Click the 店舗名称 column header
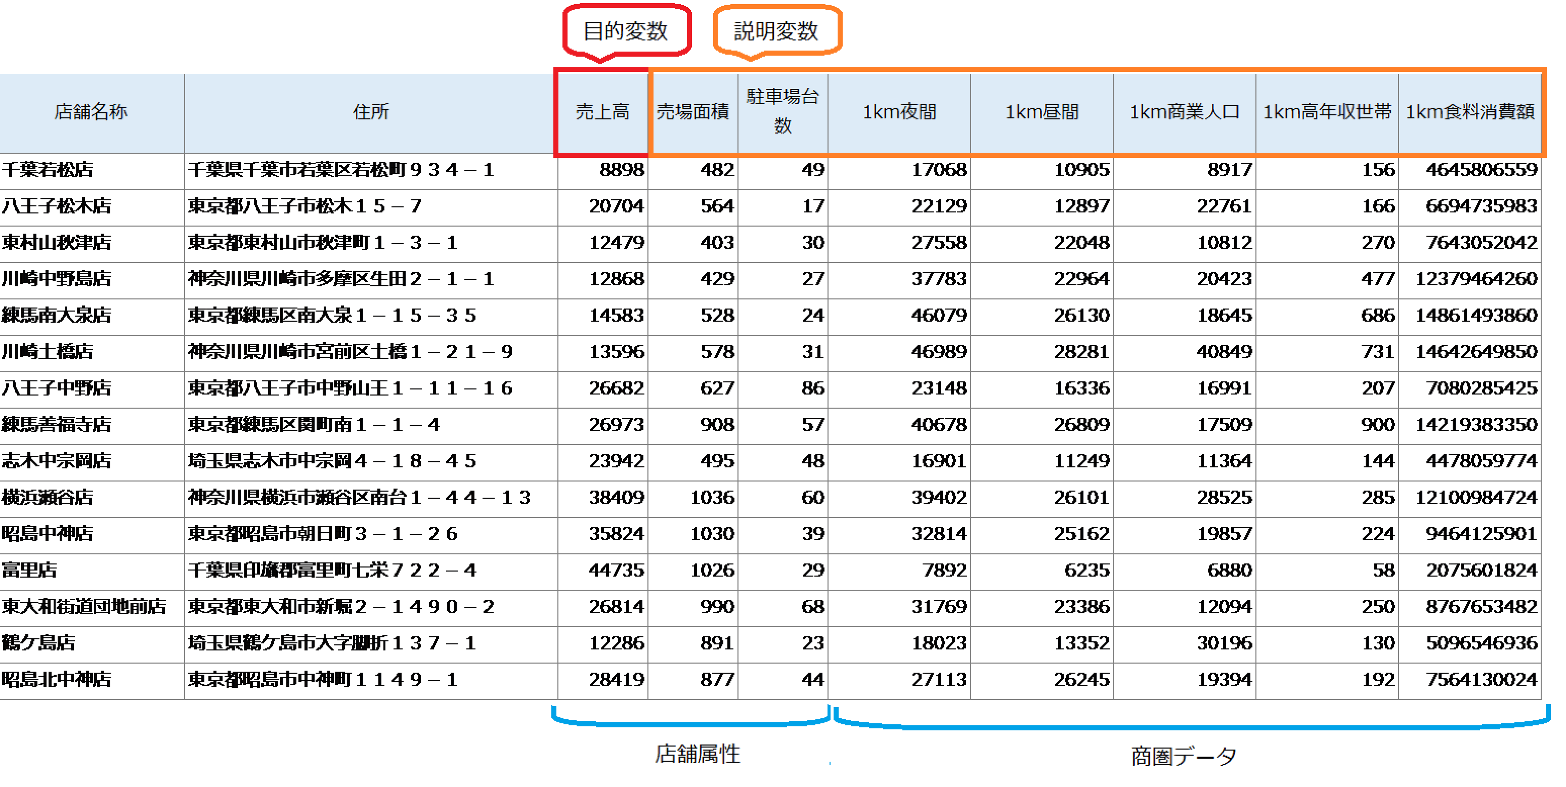Viewport: 1566px width, 787px height. (x=91, y=112)
